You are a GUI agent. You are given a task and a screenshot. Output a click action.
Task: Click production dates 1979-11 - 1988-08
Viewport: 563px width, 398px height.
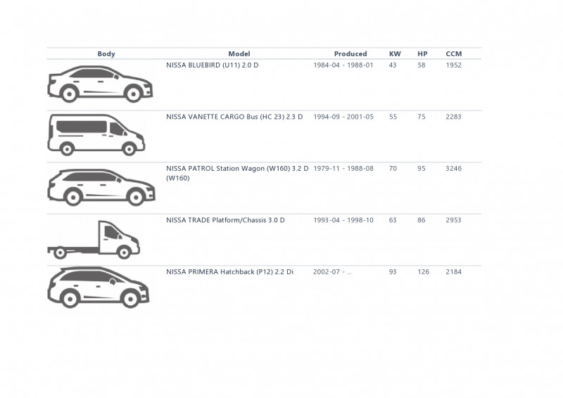343,169
